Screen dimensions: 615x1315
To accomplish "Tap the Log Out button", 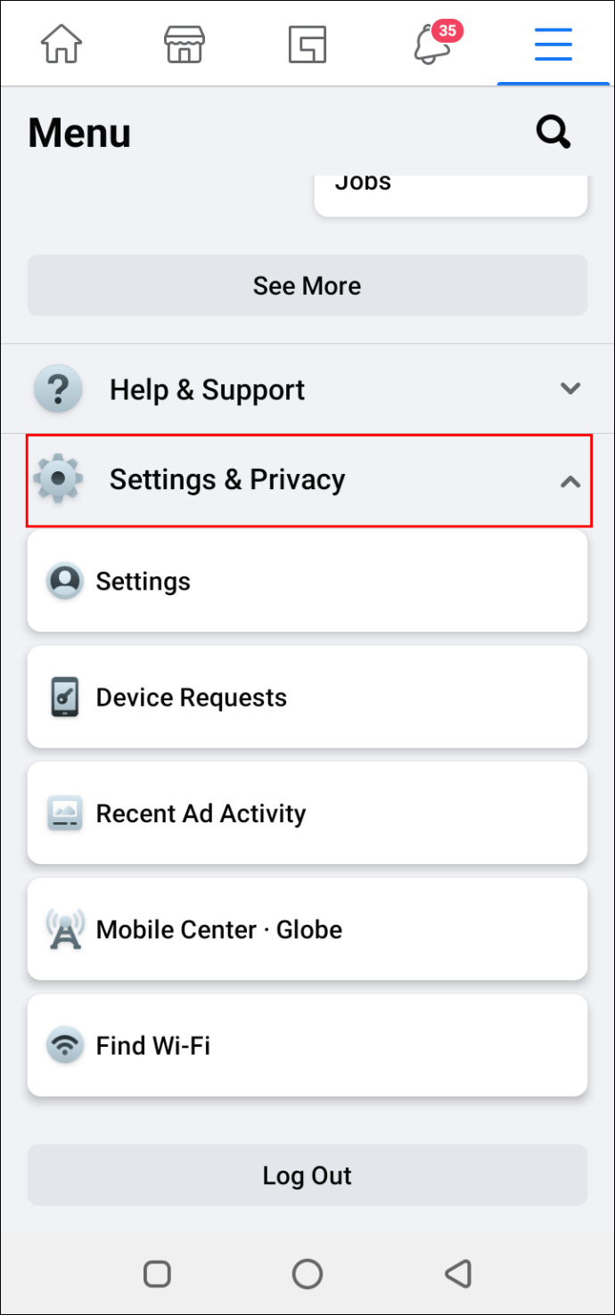I will pos(307,1175).
